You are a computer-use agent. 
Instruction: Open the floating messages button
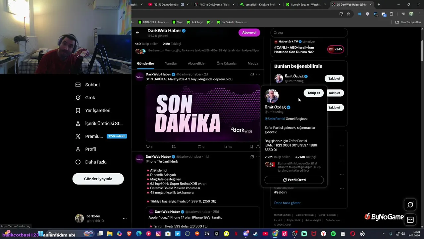pyautogui.click(x=410, y=220)
